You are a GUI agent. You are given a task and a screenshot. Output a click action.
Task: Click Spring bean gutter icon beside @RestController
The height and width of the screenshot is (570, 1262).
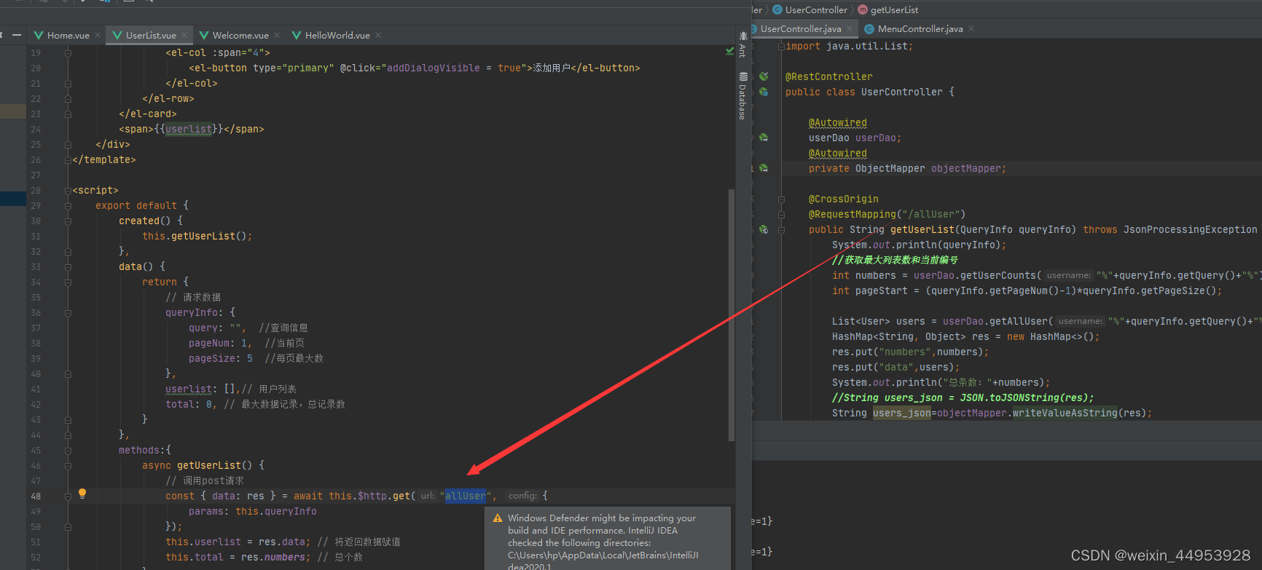[x=764, y=76]
